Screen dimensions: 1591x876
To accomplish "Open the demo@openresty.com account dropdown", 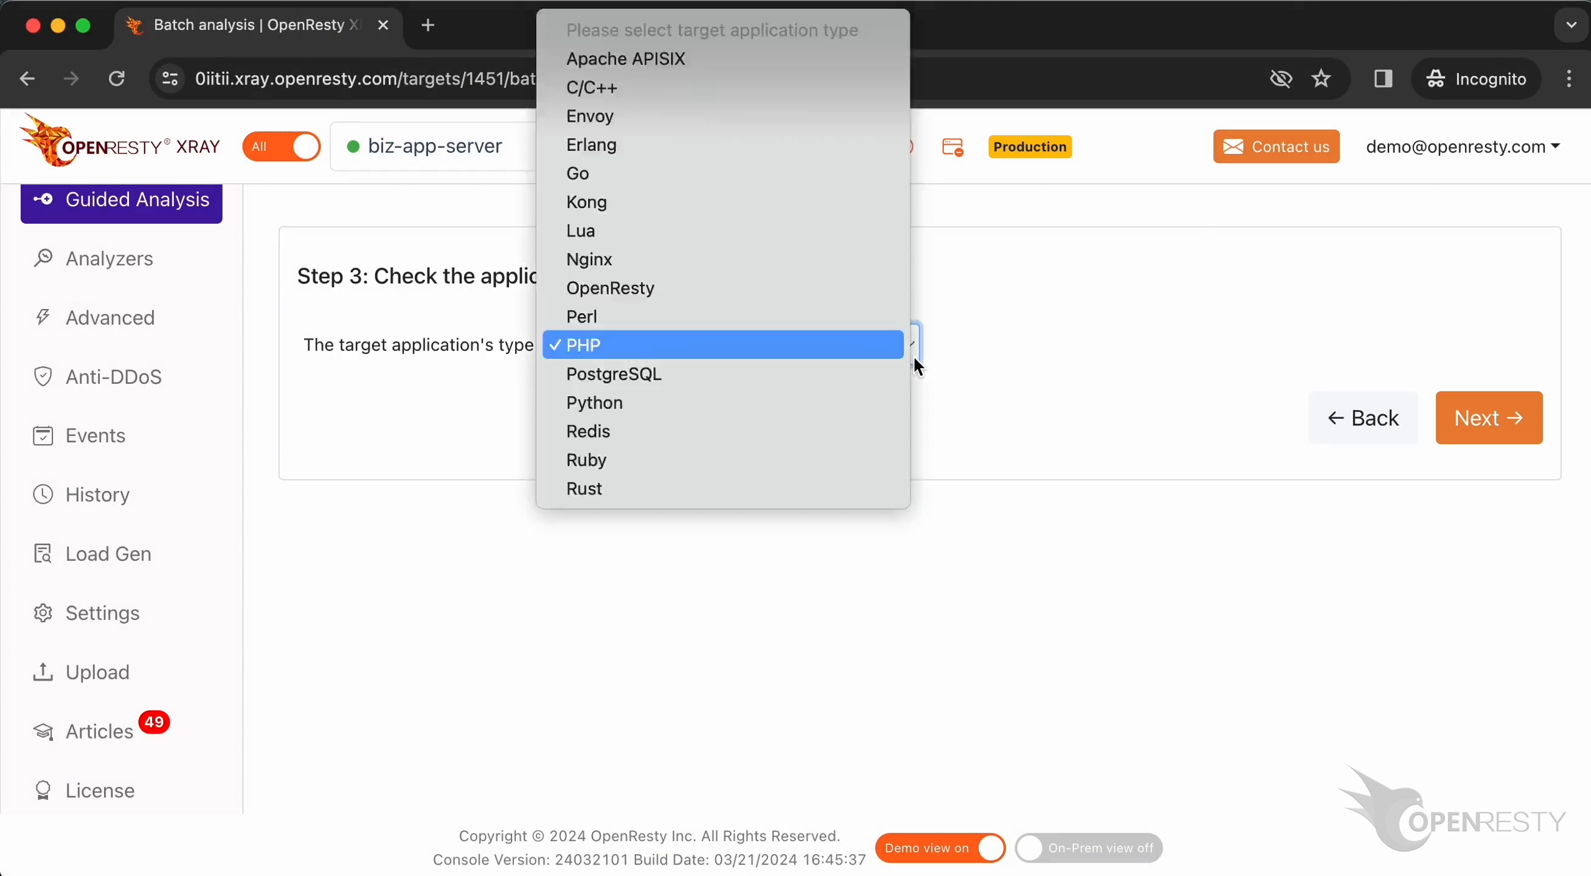I will (1463, 147).
